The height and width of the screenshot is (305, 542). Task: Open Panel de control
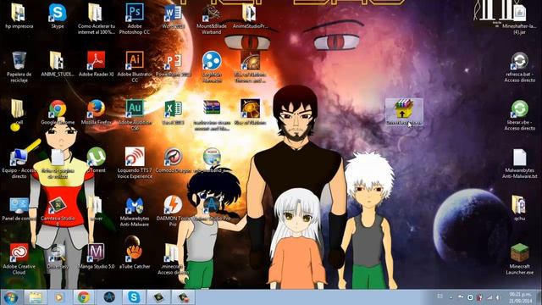19,208
